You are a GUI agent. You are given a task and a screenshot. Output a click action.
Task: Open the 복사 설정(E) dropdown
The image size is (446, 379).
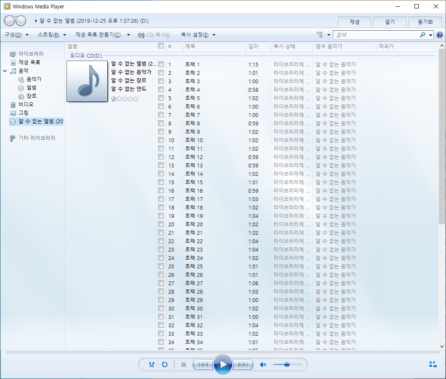[198, 34]
